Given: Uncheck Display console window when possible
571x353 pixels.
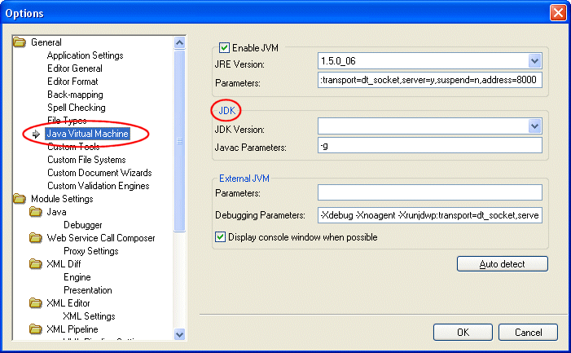Looking at the screenshot, I should (x=219, y=237).
